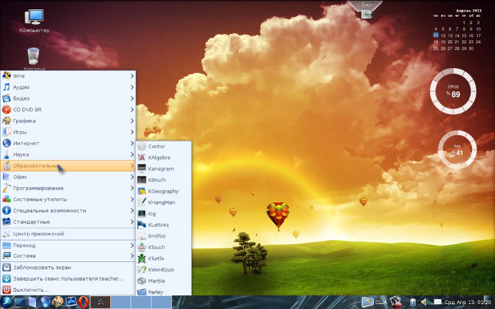495x309 pixels.
Task: Open the Trash bin desktop icon
Action: pos(33,58)
